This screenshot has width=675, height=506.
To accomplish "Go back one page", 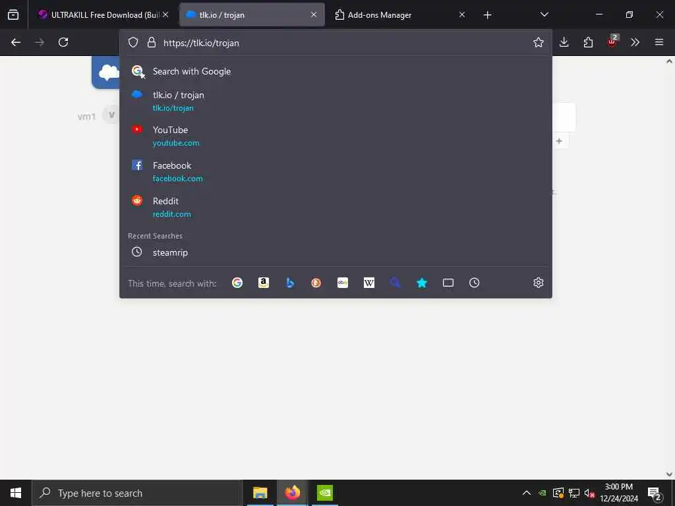I will 16,42.
